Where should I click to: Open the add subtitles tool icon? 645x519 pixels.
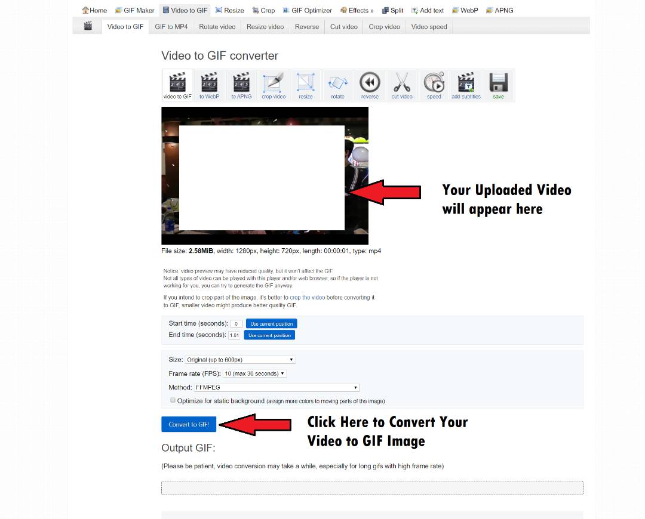tap(466, 85)
